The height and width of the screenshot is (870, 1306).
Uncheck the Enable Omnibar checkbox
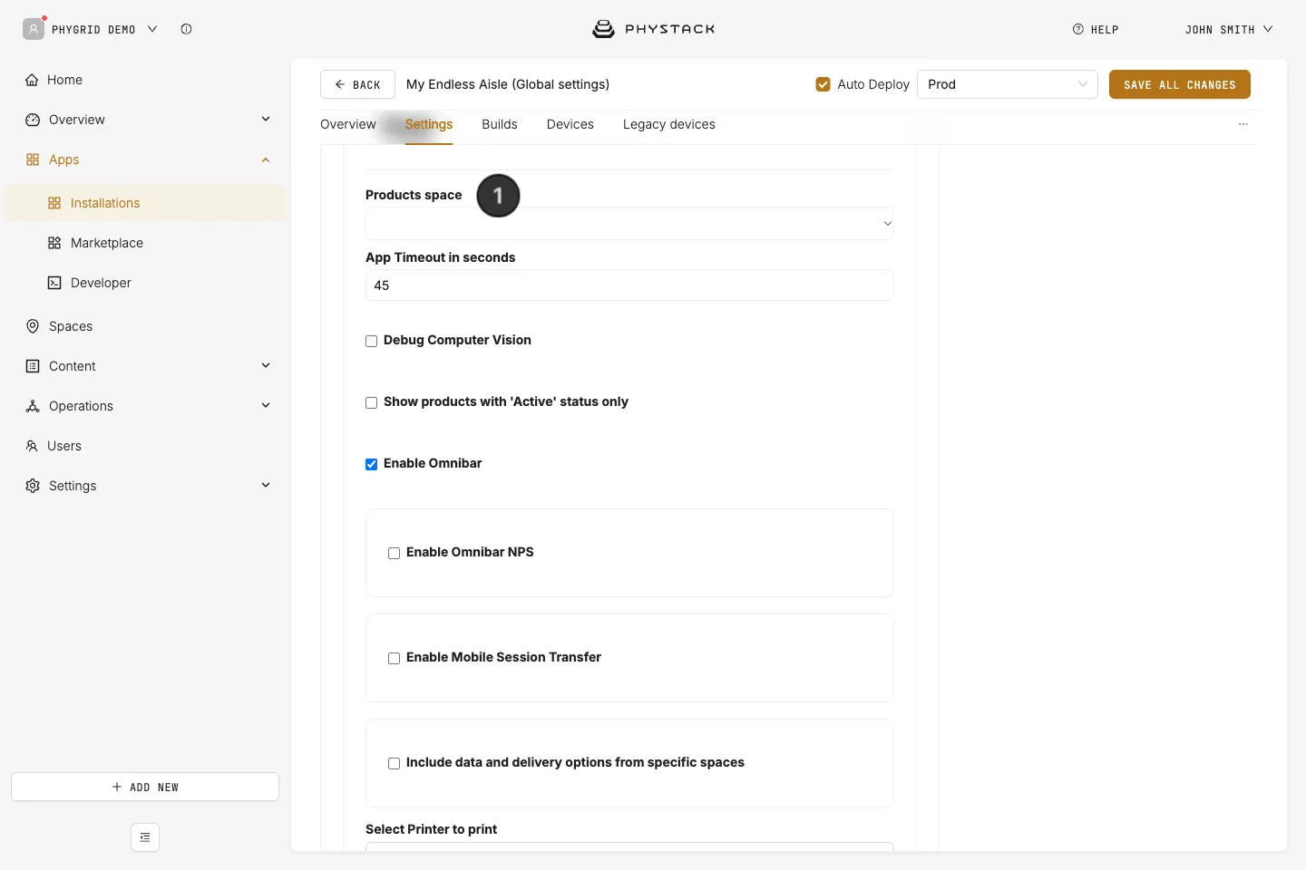371,464
